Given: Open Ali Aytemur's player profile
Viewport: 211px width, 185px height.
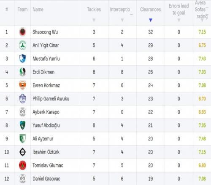Looking at the screenshot, I should click(43, 139).
